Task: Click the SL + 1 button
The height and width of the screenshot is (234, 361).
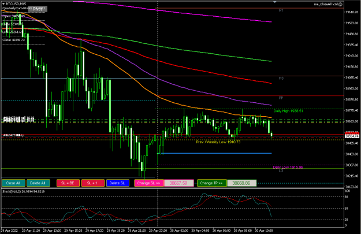Action: (93, 183)
